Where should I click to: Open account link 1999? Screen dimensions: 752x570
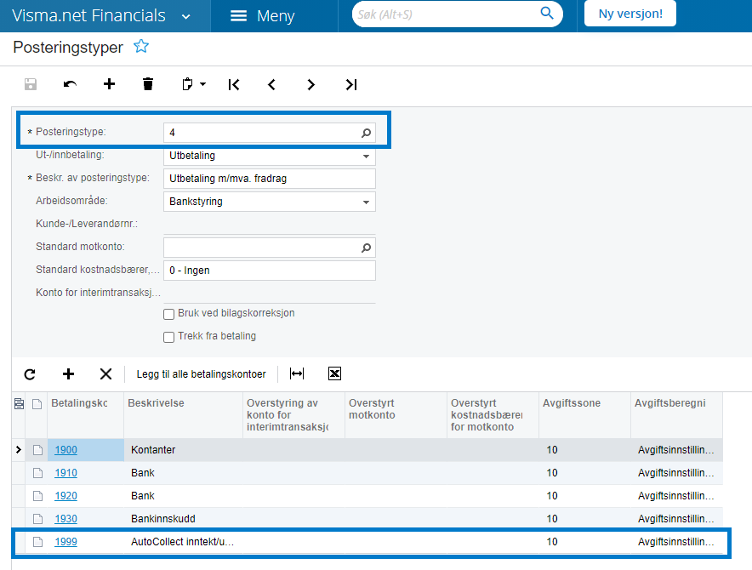pyautogui.click(x=66, y=542)
